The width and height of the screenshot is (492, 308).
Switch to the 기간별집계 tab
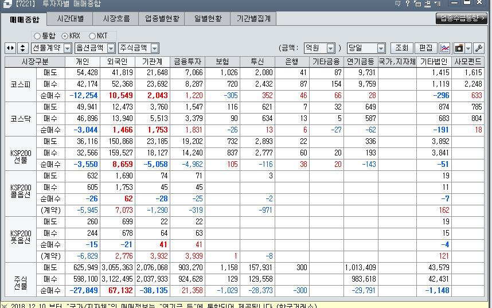point(253,18)
